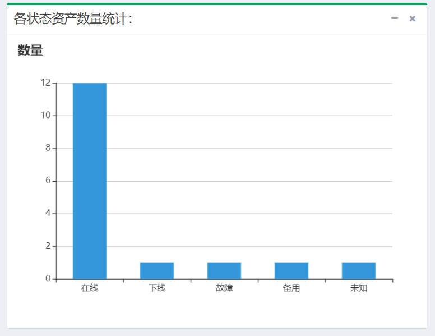Collapse the asset statistics panel with the minus icon
The height and width of the screenshot is (336, 435).
[395, 18]
